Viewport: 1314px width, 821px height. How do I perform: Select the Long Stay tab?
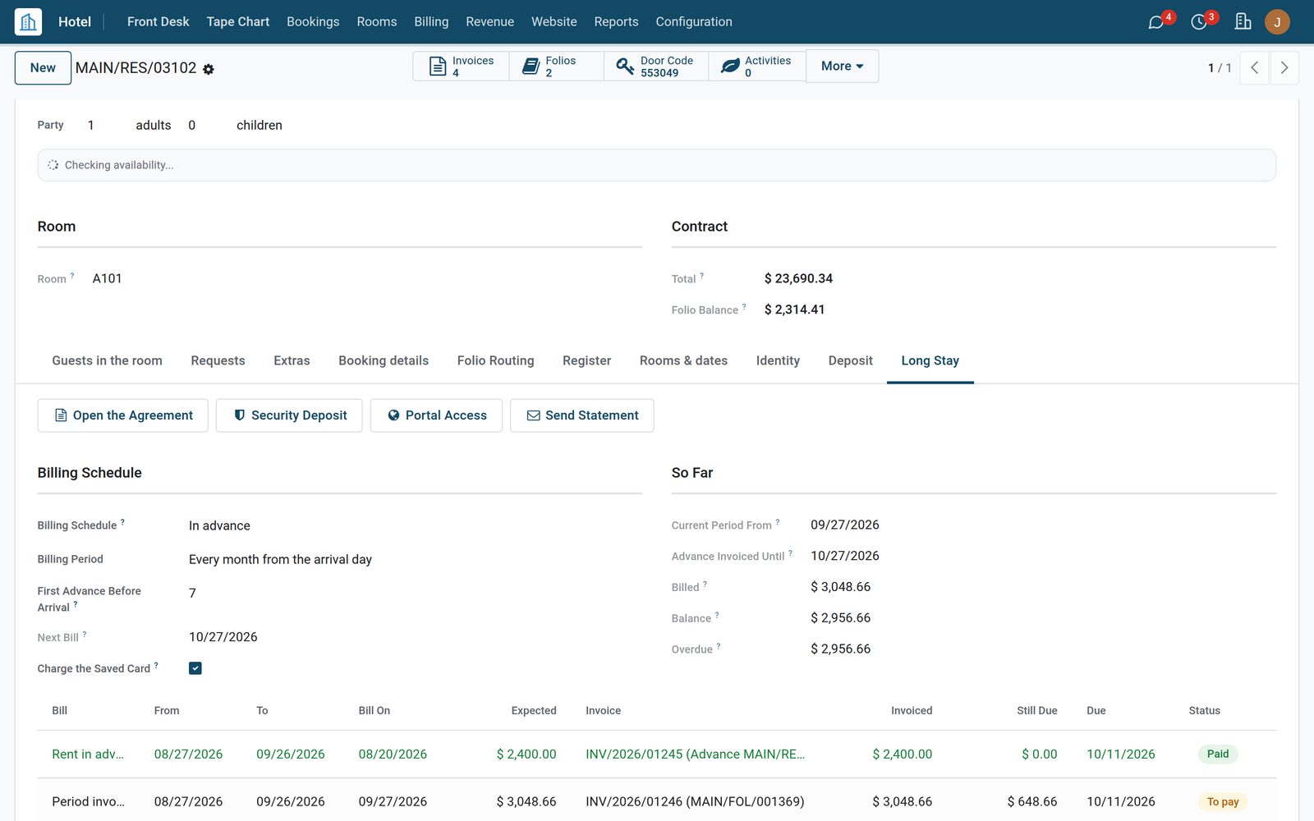pos(930,360)
